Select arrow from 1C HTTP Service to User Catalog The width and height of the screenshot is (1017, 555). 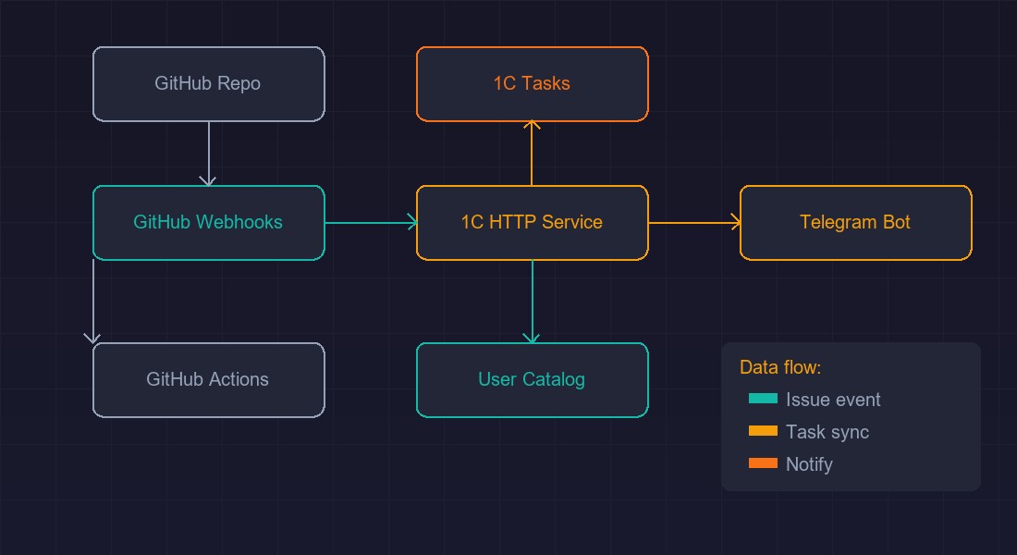coord(532,302)
